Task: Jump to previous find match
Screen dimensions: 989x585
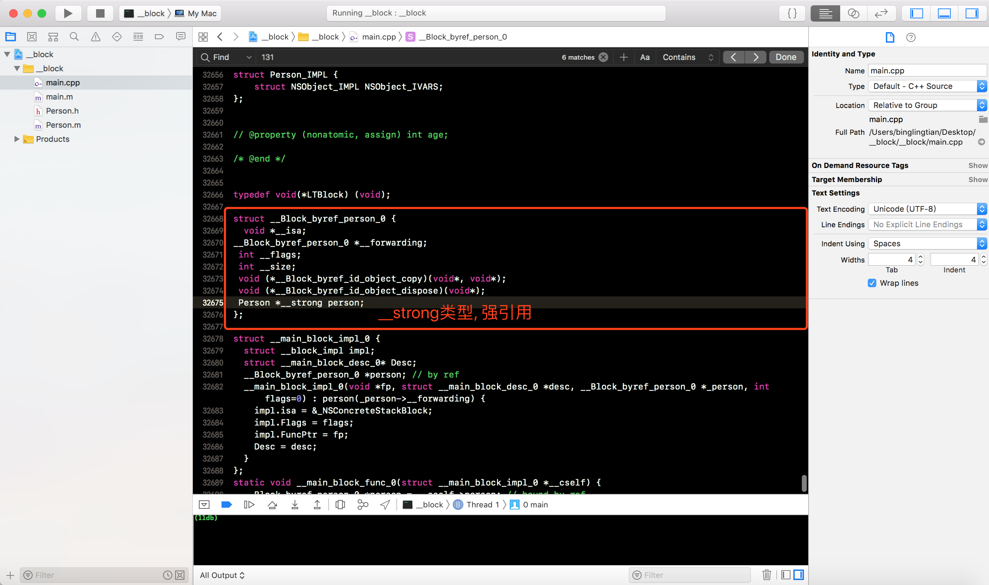Action: pyautogui.click(x=733, y=57)
